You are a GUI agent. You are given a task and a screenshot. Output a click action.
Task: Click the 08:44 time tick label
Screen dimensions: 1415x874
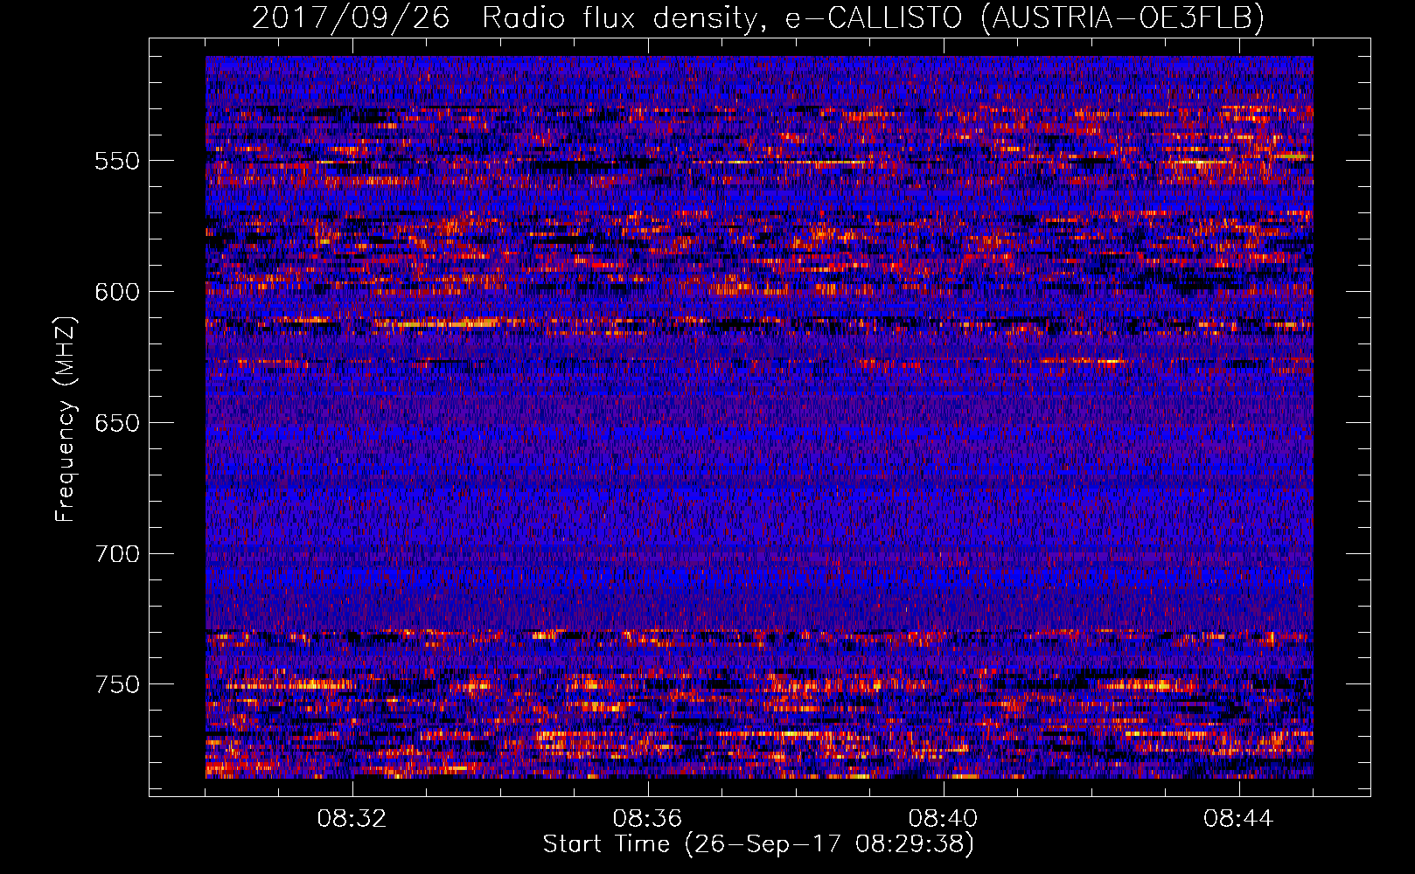pos(1238,819)
